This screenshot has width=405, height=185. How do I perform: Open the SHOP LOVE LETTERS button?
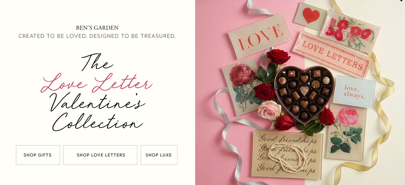click(100, 155)
